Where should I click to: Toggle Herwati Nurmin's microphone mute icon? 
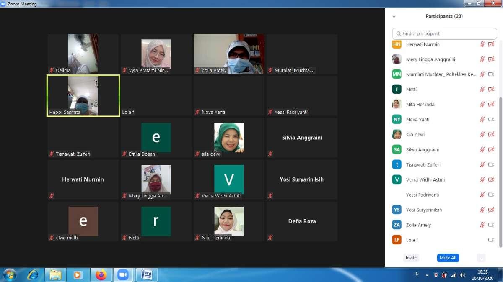482,44
